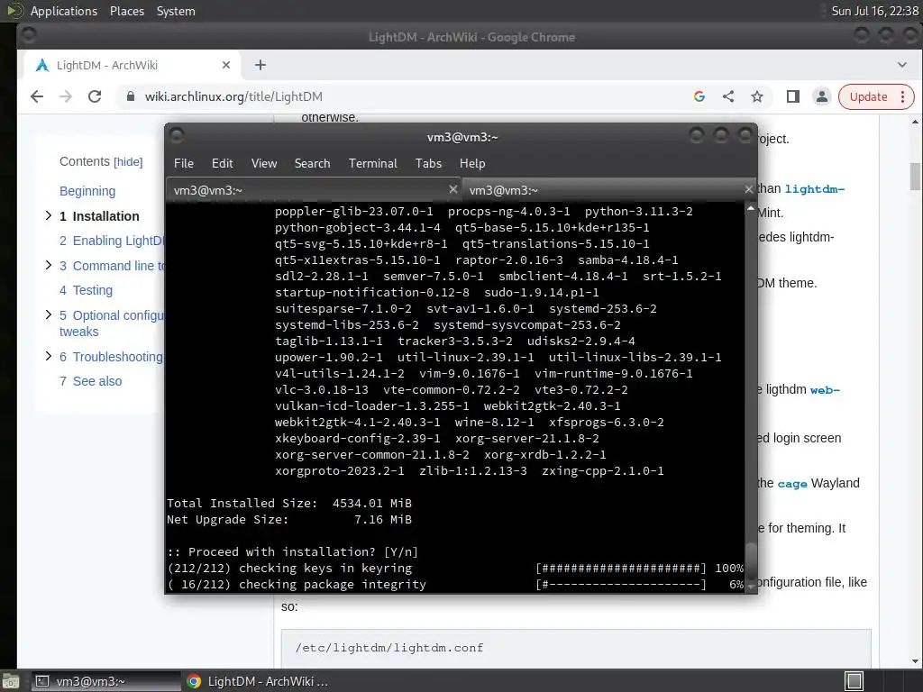
Task: Click the Chrome page scrollbar thumb
Action: point(915,176)
